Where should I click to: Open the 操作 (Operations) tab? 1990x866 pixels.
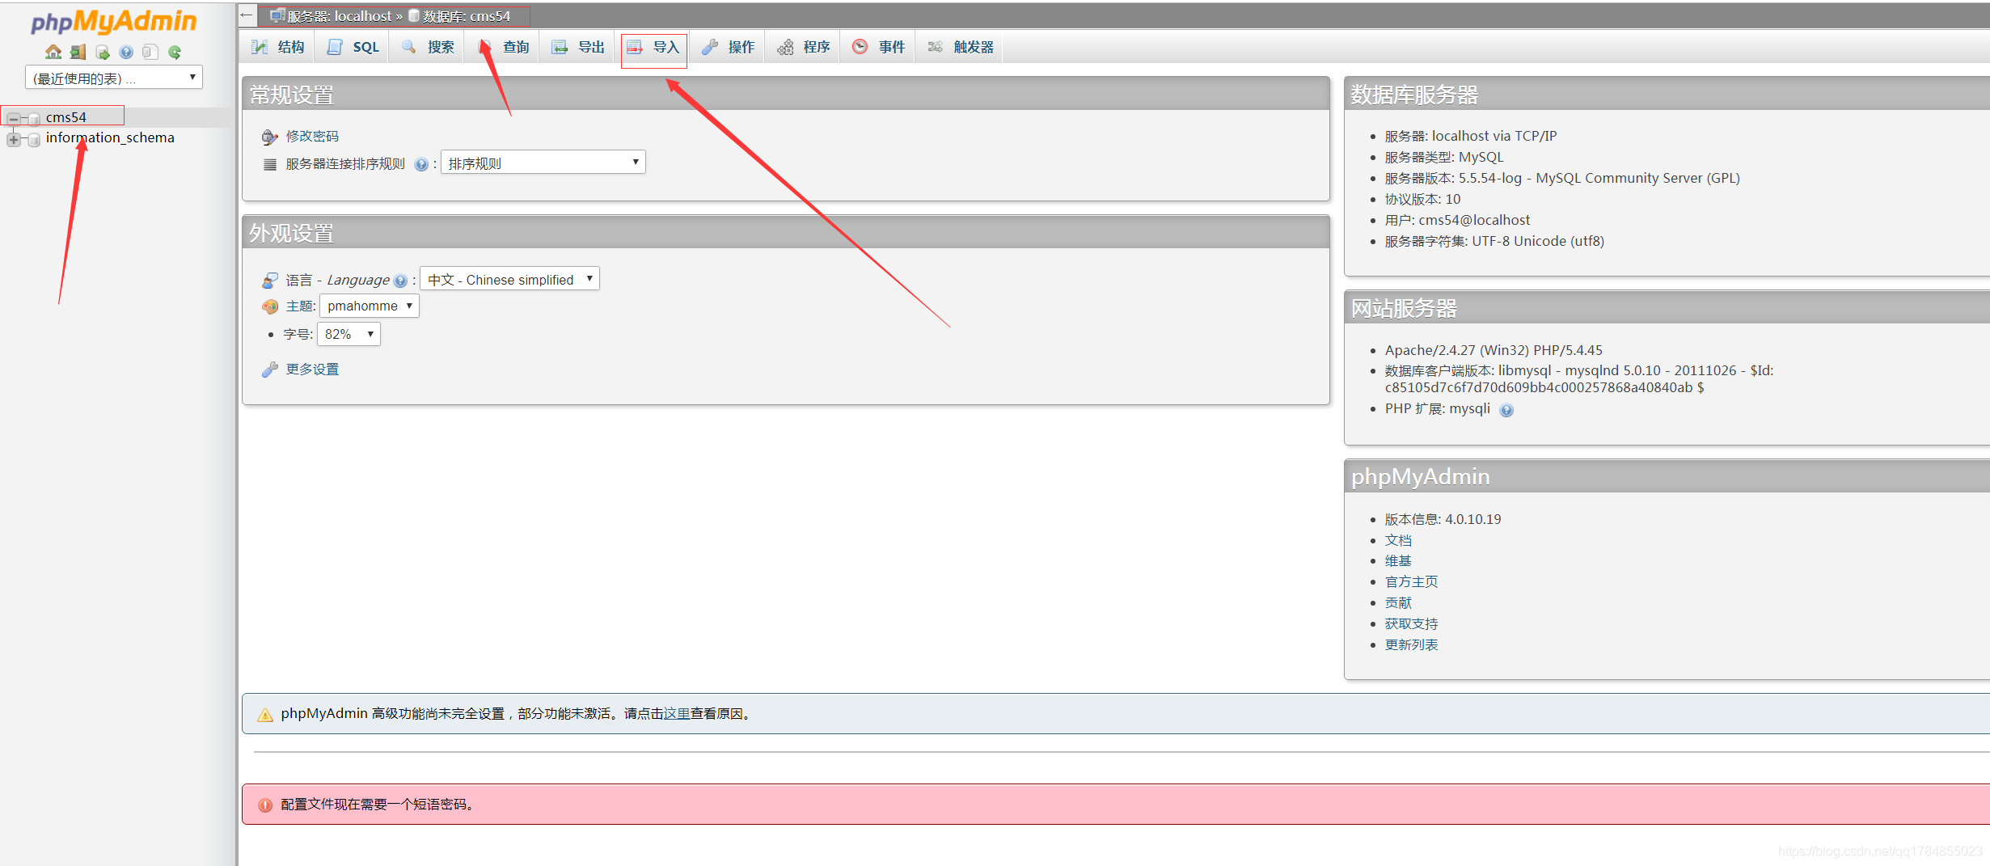tap(729, 47)
